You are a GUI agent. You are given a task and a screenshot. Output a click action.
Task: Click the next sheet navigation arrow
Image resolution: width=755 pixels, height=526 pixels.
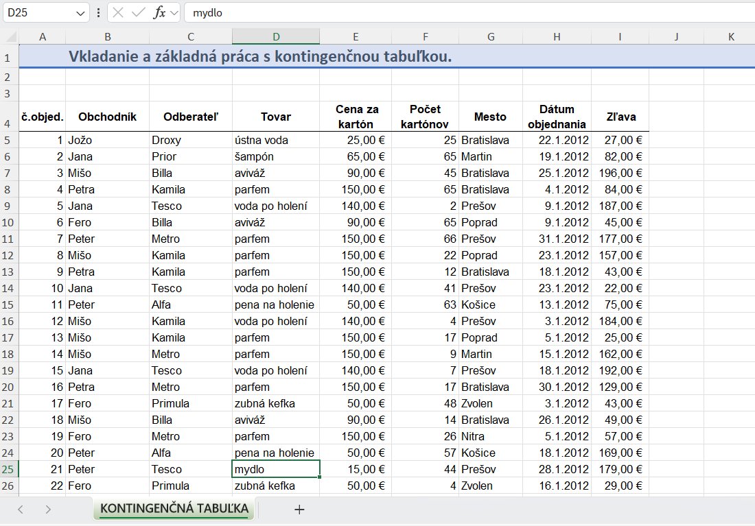(48, 509)
